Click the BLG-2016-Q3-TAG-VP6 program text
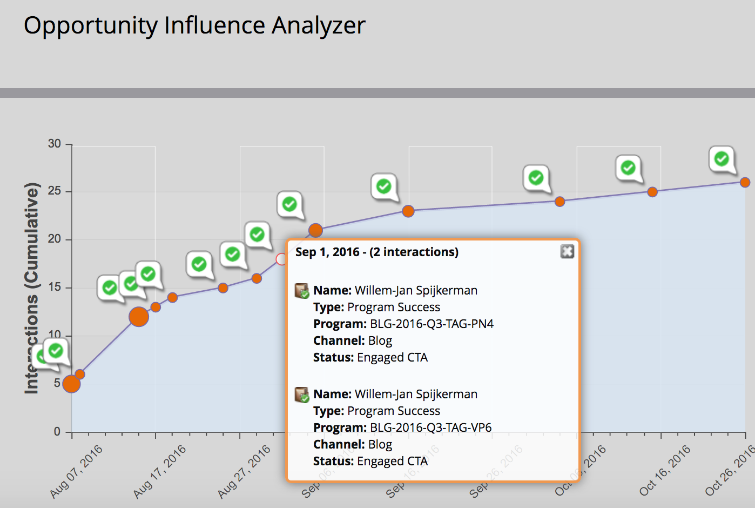Image resolution: width=755 pixels, height=508 pixels. tap(430, 427)
